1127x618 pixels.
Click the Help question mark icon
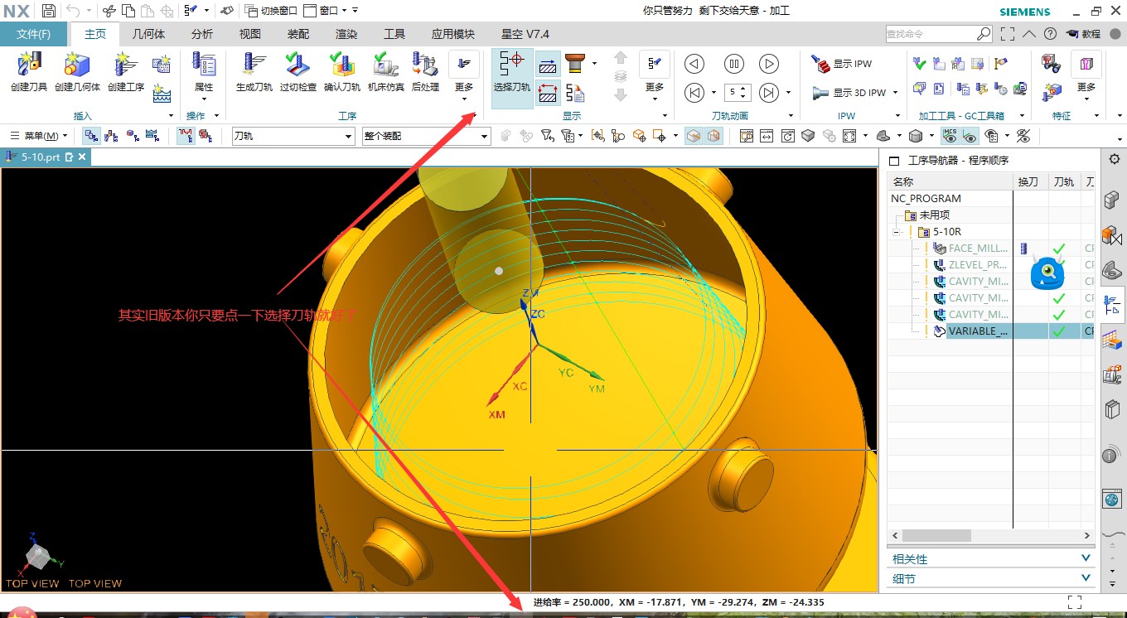1050,34
